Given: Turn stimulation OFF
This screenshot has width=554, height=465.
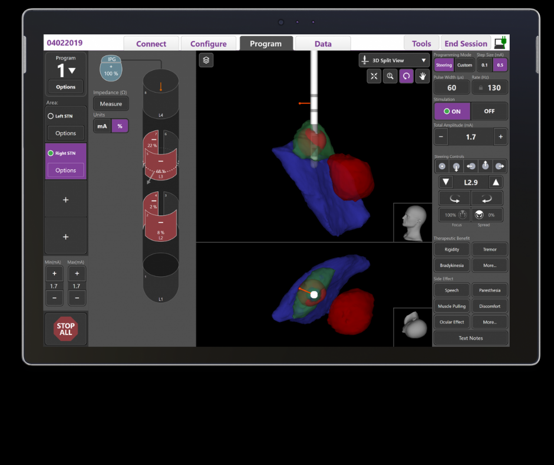Looking at the screenshot, I should tap(488, 111).
